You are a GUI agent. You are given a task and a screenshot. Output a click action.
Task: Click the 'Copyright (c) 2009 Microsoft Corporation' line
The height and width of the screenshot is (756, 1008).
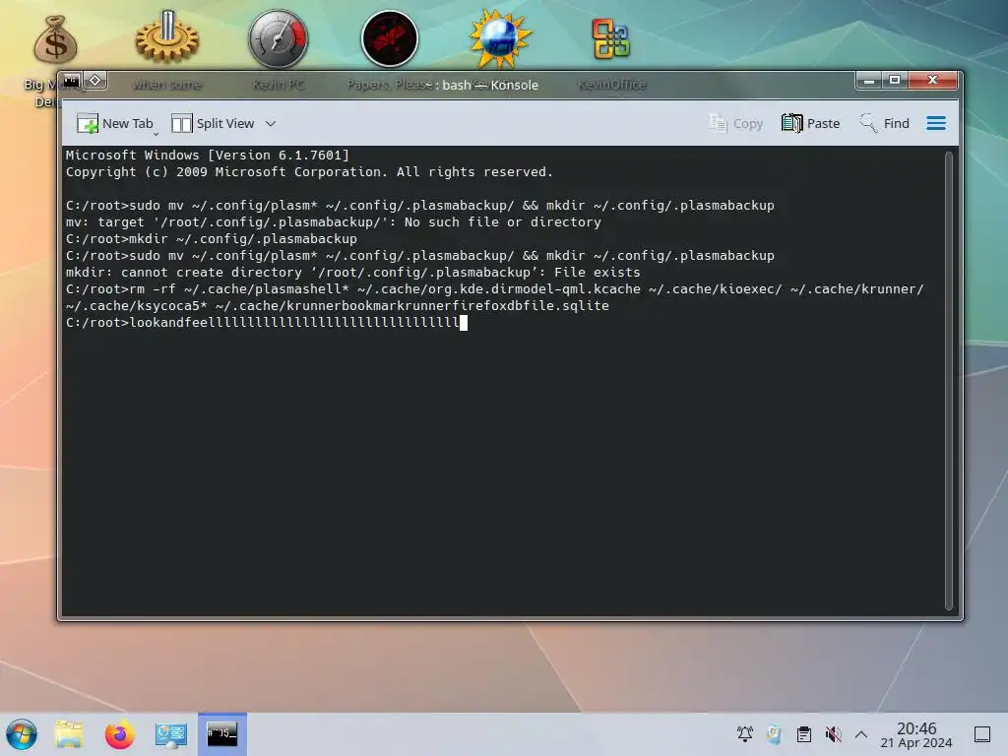(x=309, y=171)
